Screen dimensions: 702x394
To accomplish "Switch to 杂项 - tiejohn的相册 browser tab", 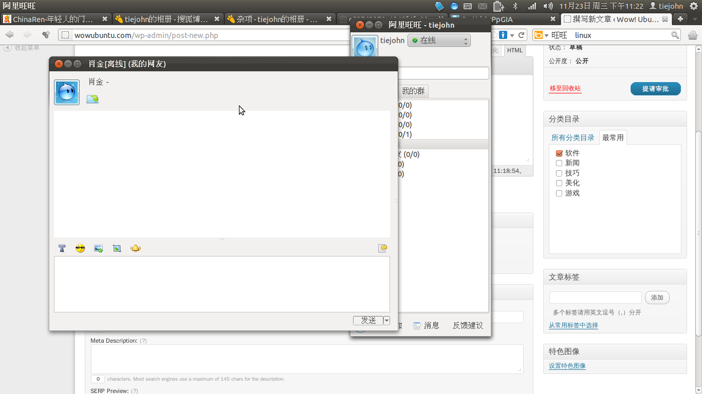I will click(x=279, y=19).
